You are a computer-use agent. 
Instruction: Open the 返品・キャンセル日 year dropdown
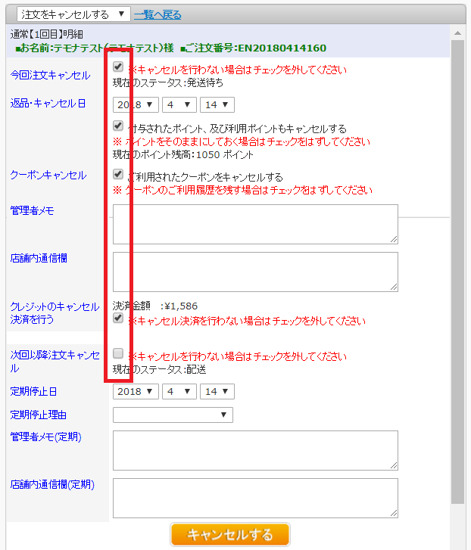point(136,104)
